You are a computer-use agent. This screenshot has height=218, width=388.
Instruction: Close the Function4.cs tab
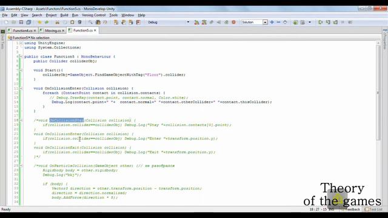coord(35,31)
